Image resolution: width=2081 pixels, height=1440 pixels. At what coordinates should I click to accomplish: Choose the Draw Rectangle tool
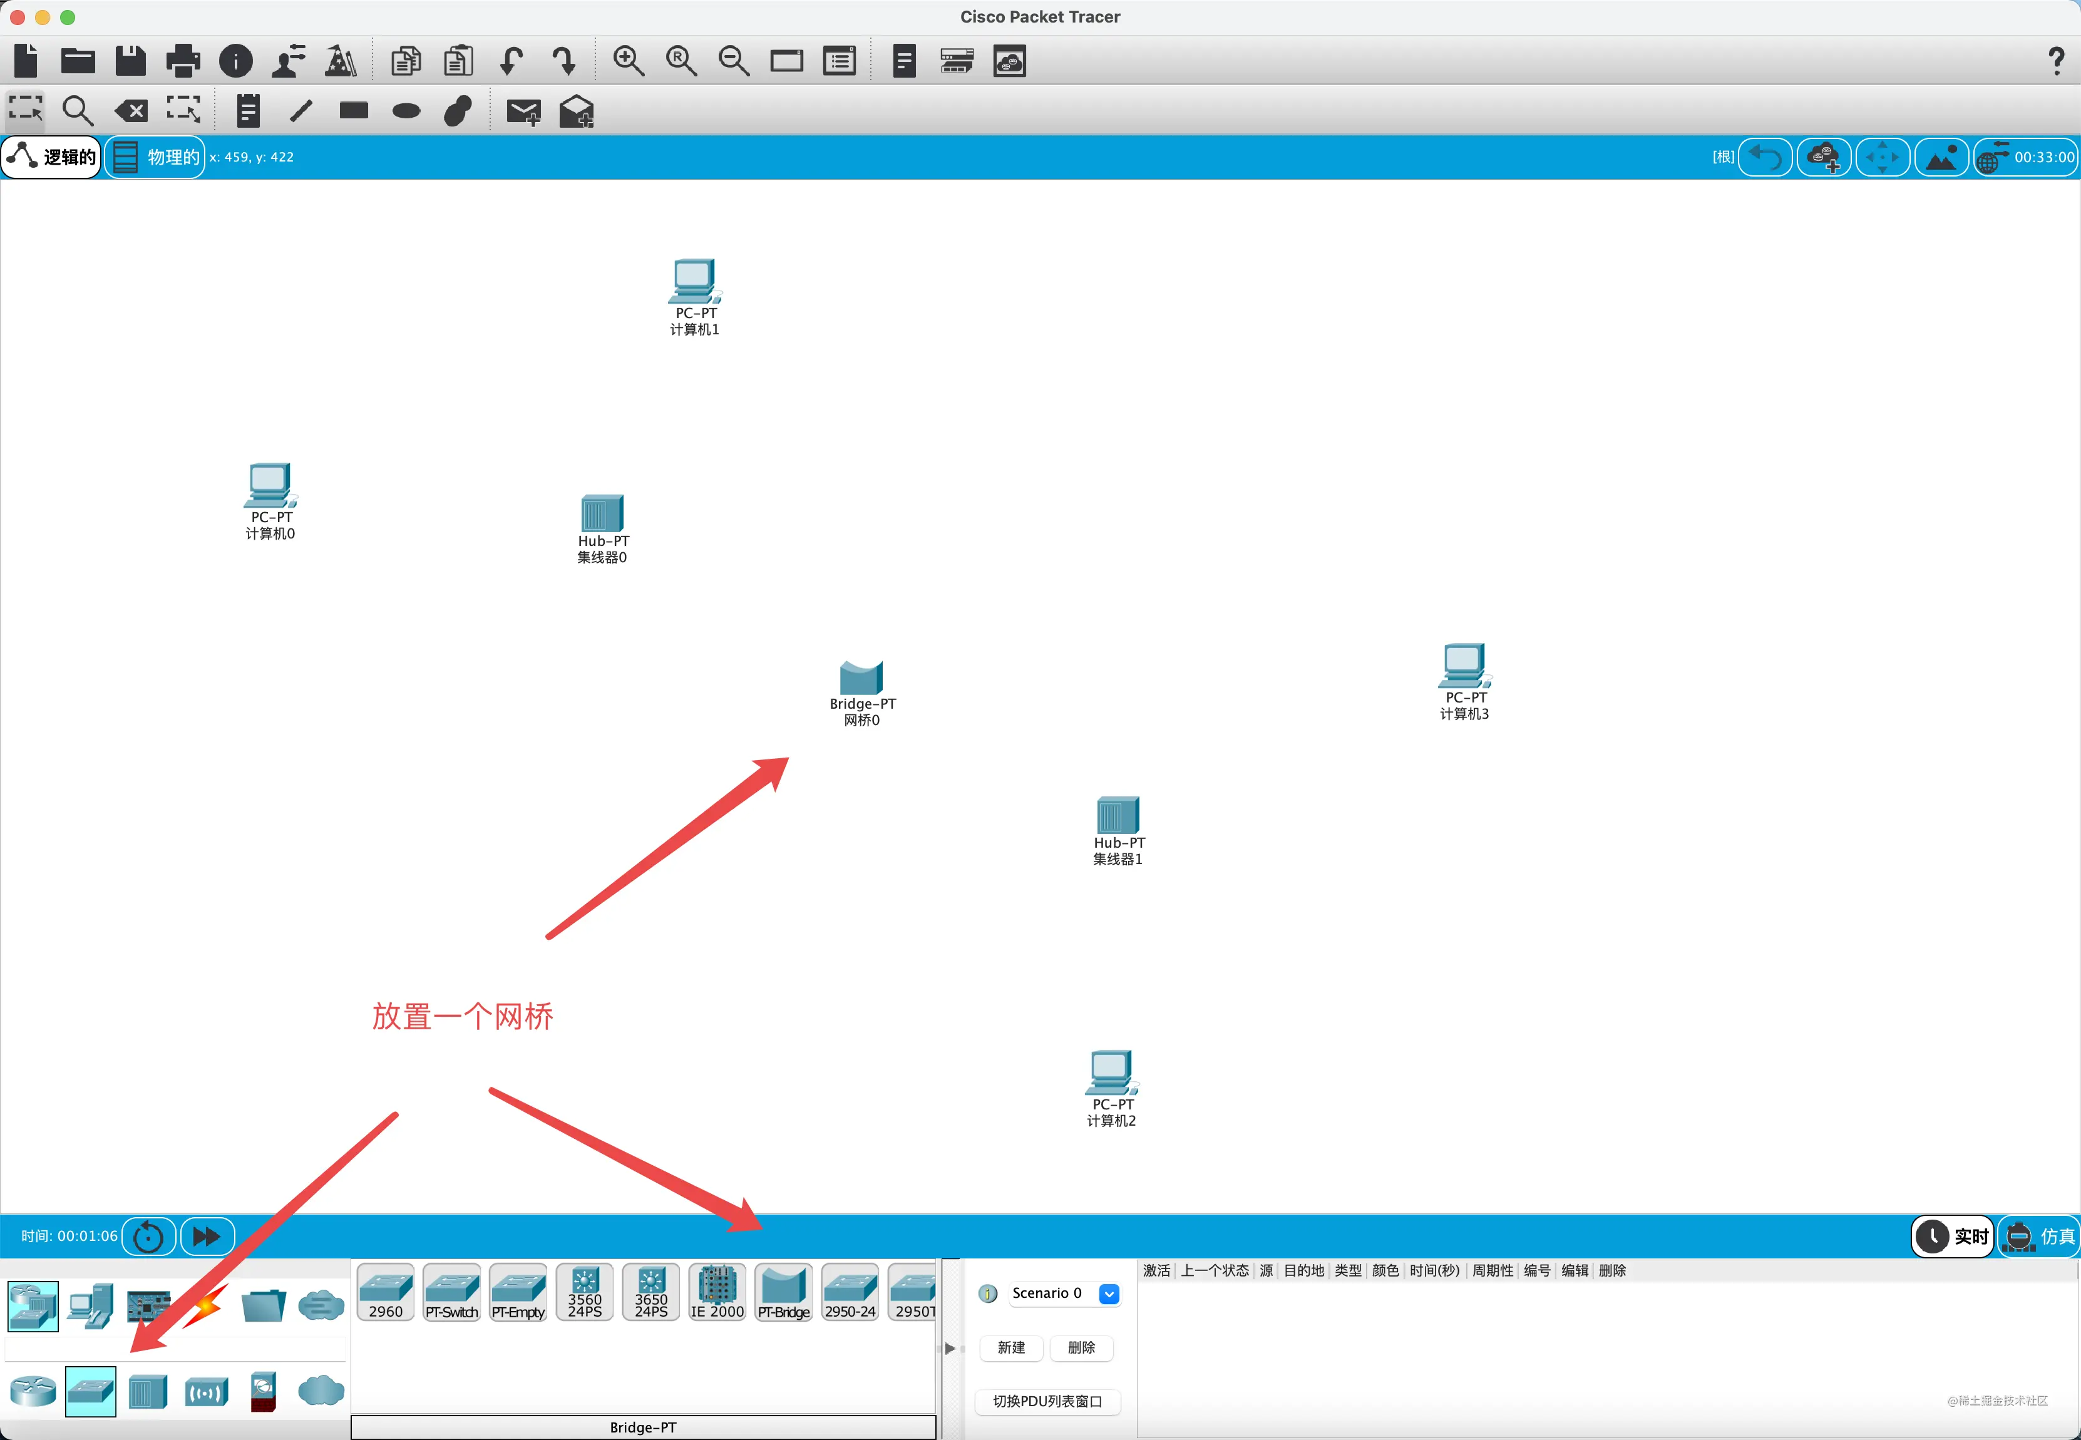point(354,110)
